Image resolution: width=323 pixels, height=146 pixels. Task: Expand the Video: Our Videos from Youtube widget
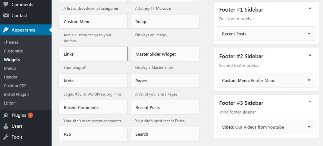pyautogui.click(x=309, y=127)
